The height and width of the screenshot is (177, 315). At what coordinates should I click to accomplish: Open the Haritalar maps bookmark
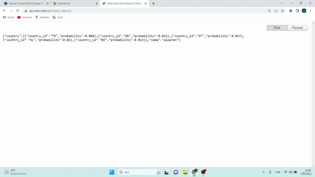(42, 18)
